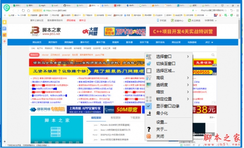Open the 缩放 resize submenu
Viewport: 244px width, 148px height.
(168, 92)
